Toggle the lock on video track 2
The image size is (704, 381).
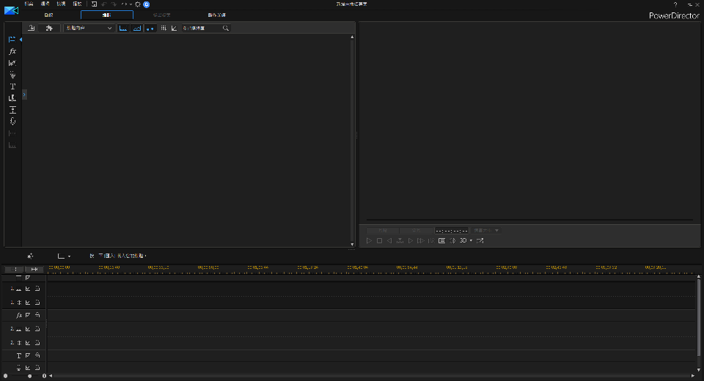[37, 329]
